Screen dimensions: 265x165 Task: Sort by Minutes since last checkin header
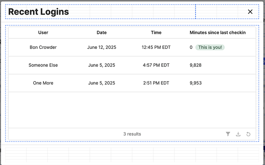click(218, 33)
